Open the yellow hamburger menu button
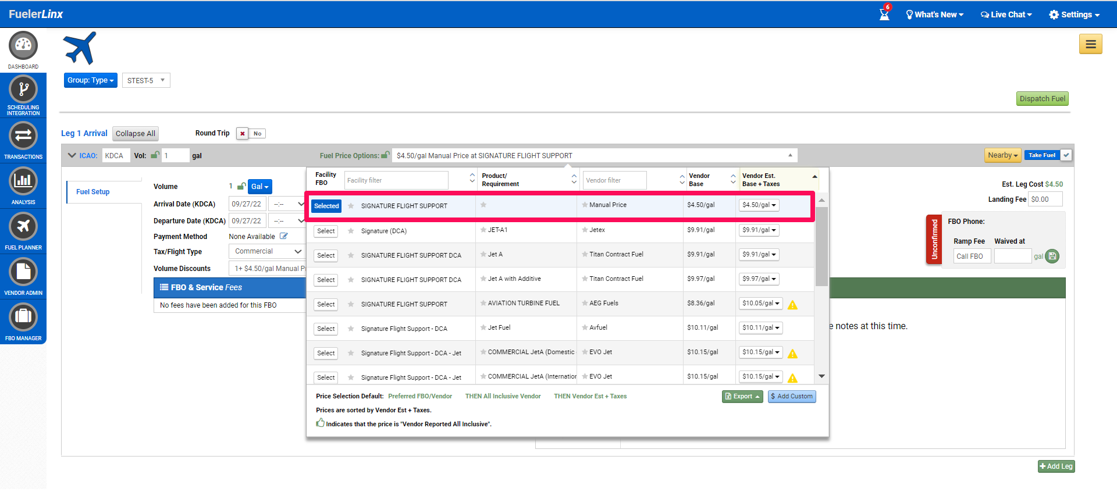Screen dimensions: 1117x492 [x=1091, y=44]
